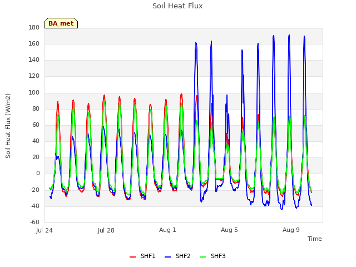The image size is (356, 267).
Task: Click the 60 y-axis tick label
Action: (36, 125)
